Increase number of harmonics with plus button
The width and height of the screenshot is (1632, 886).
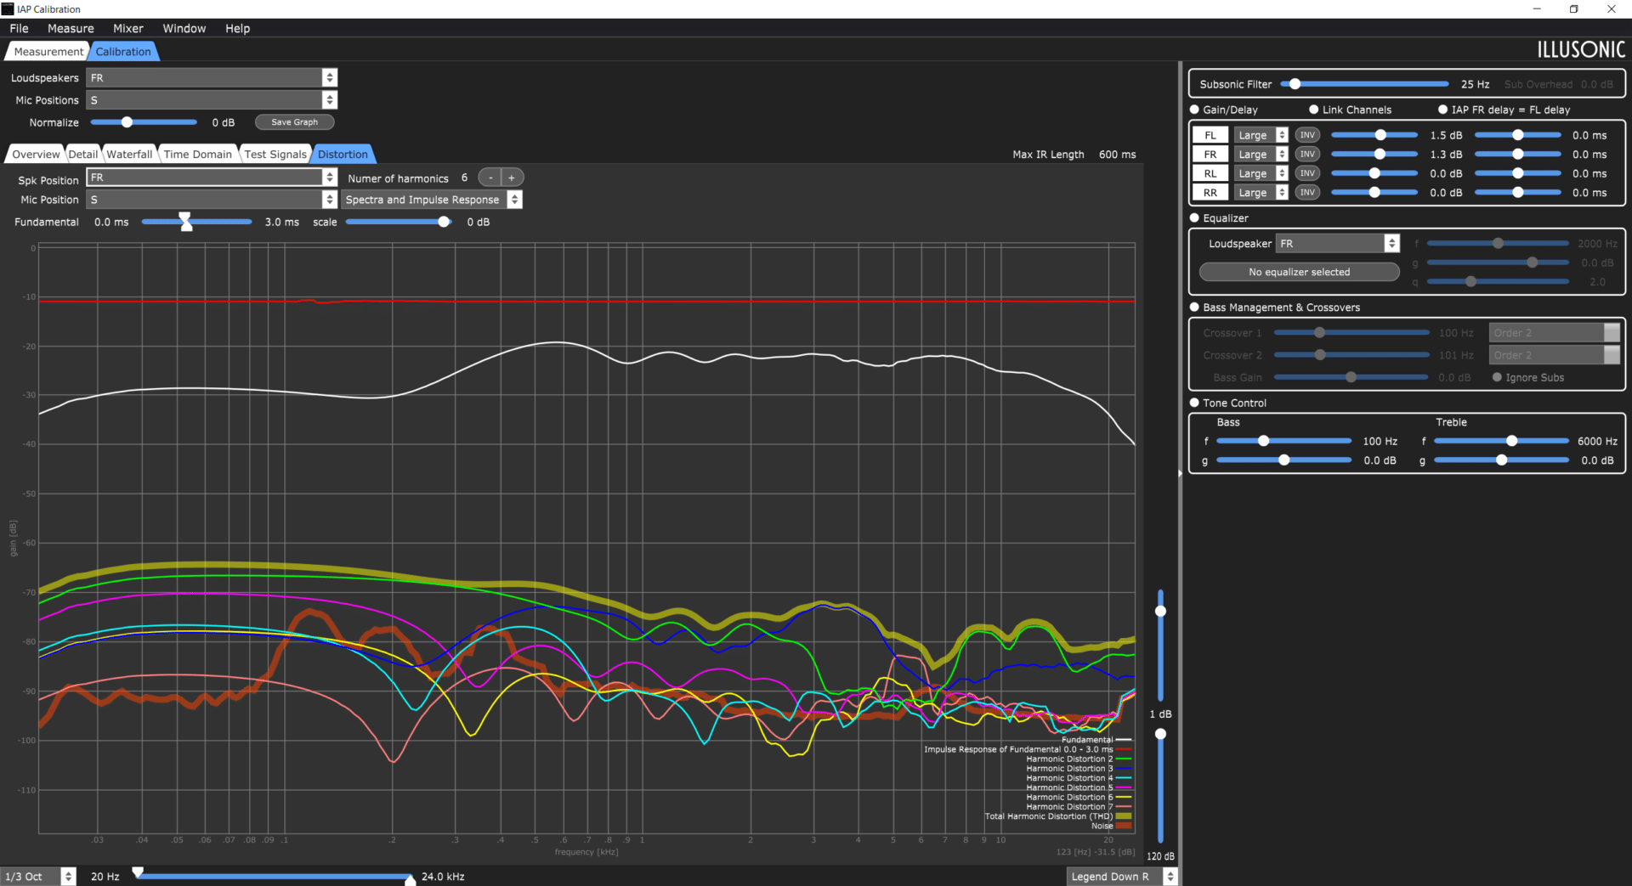(512, 178)
